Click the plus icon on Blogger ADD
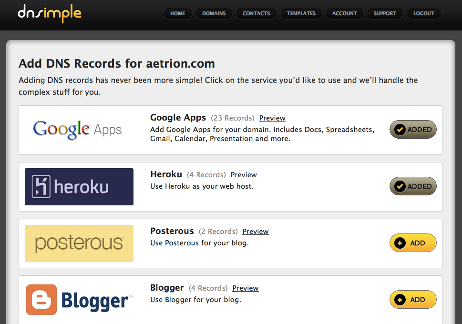The image size is (462, 324). click(x=400, y=300)
